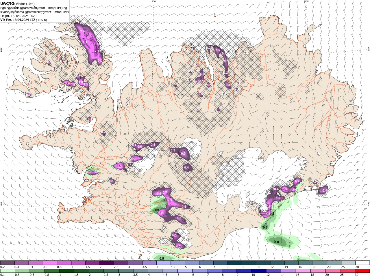
Task: Click the '0.7' value in the purple blob on the southeast coast
Action: (x=297, y=181)
